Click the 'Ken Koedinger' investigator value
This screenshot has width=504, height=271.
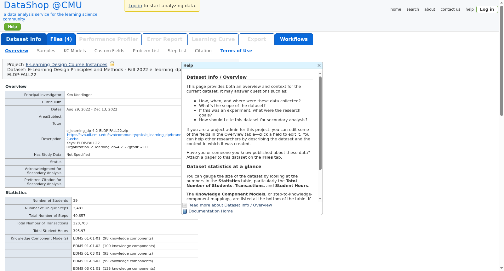[79, 95]
